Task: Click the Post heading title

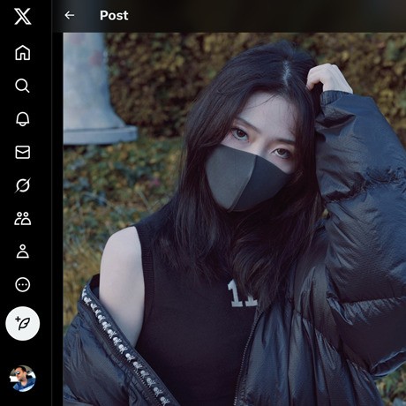Action: coord(114,16)
